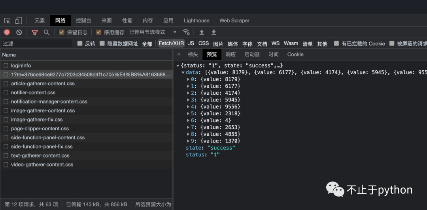Click the import HAR upload icon
Viewport: 427px width, 210px height.
coord(202,32)
